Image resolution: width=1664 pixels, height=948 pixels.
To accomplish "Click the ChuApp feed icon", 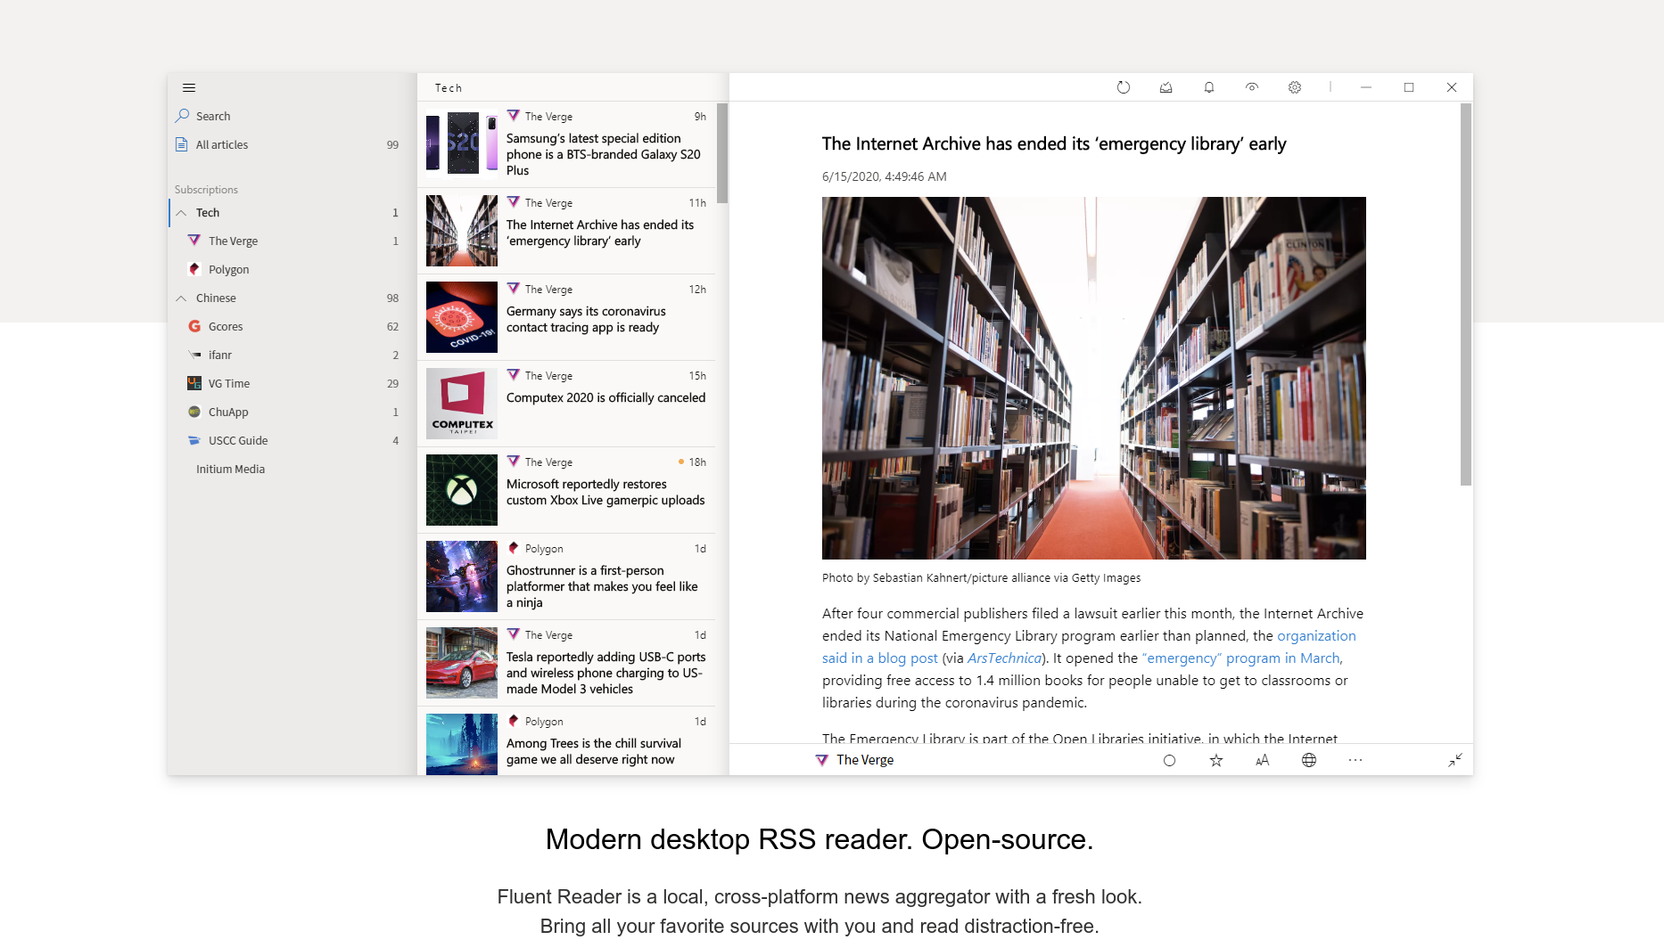I will pyautogui.click(x=194, y=413).
